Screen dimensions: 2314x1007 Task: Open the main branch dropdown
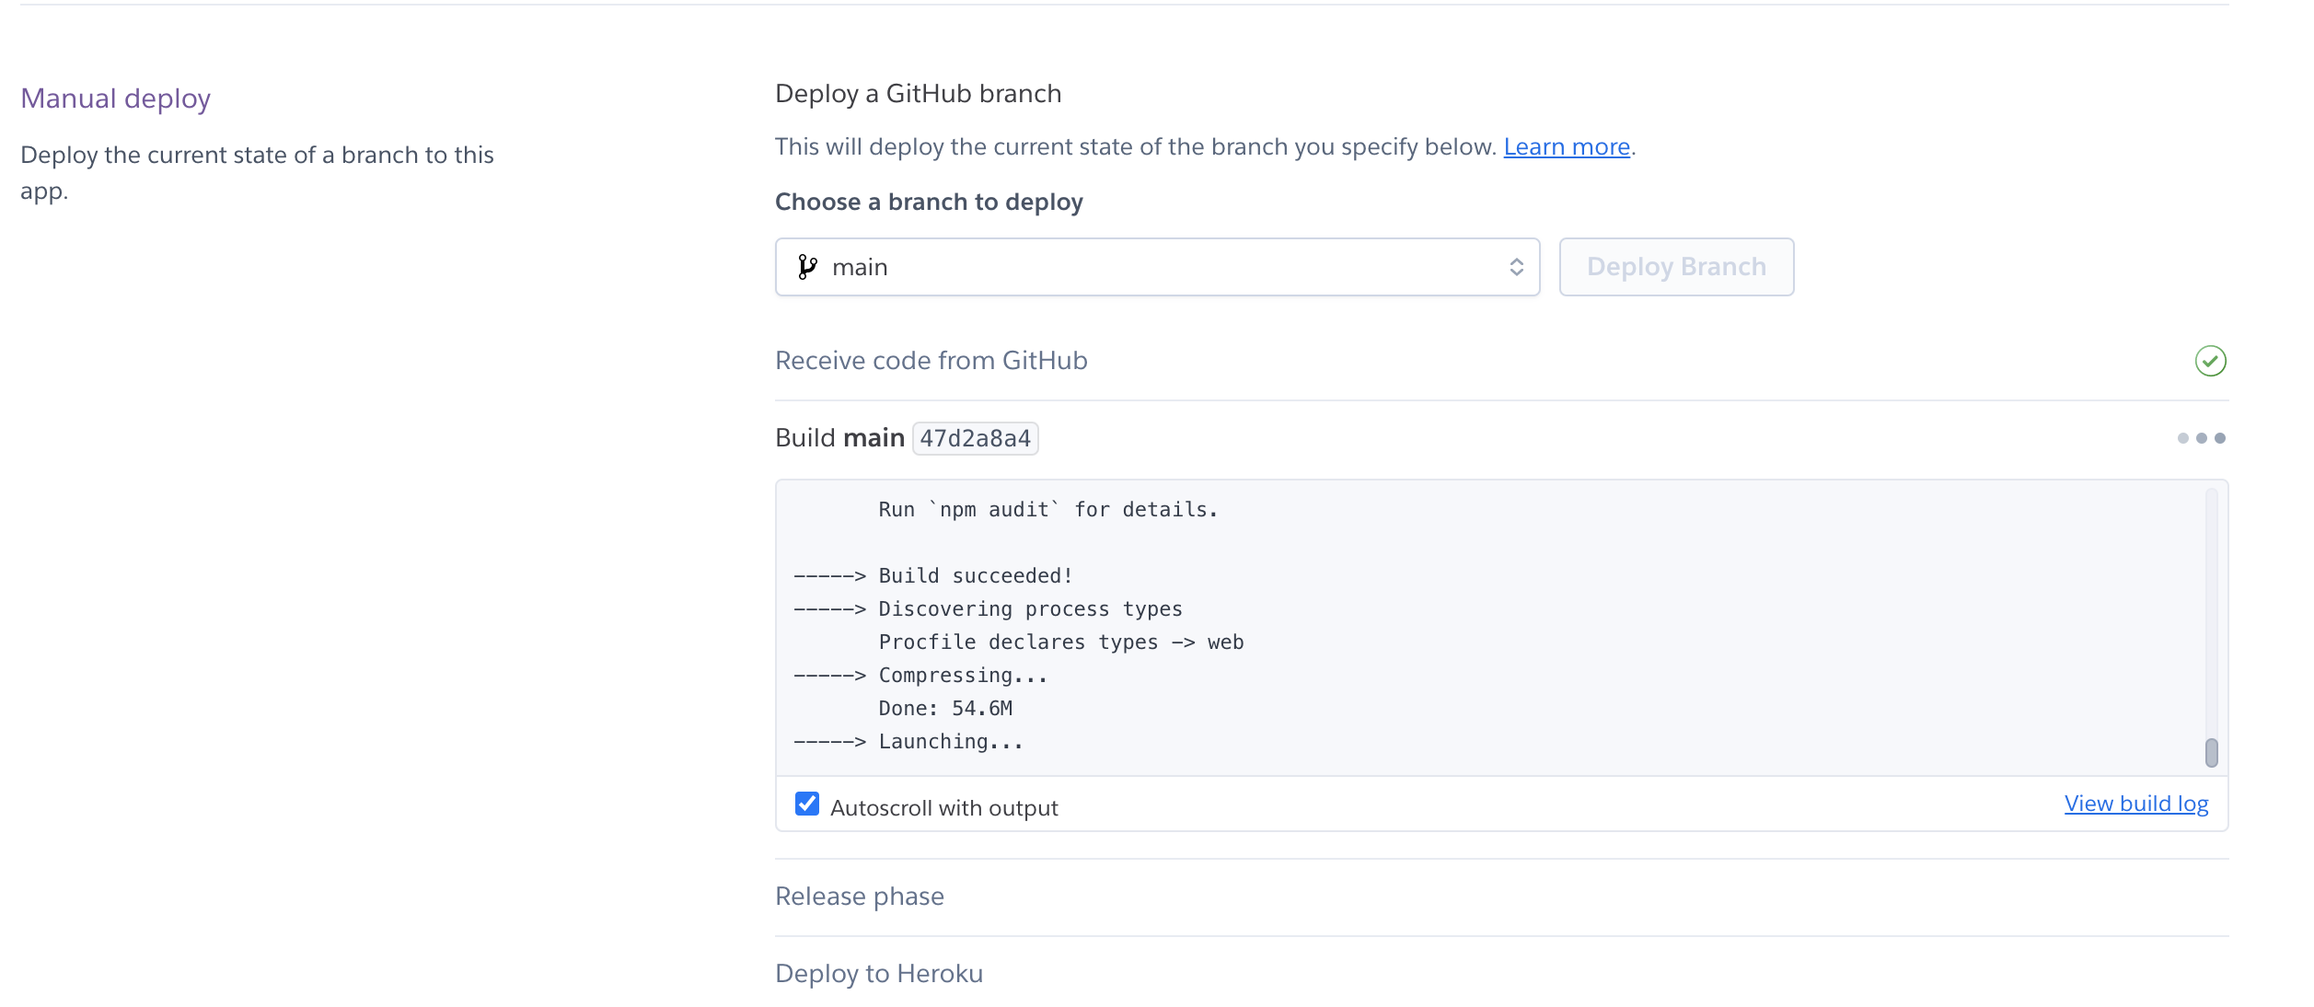tap(1157, 267)
